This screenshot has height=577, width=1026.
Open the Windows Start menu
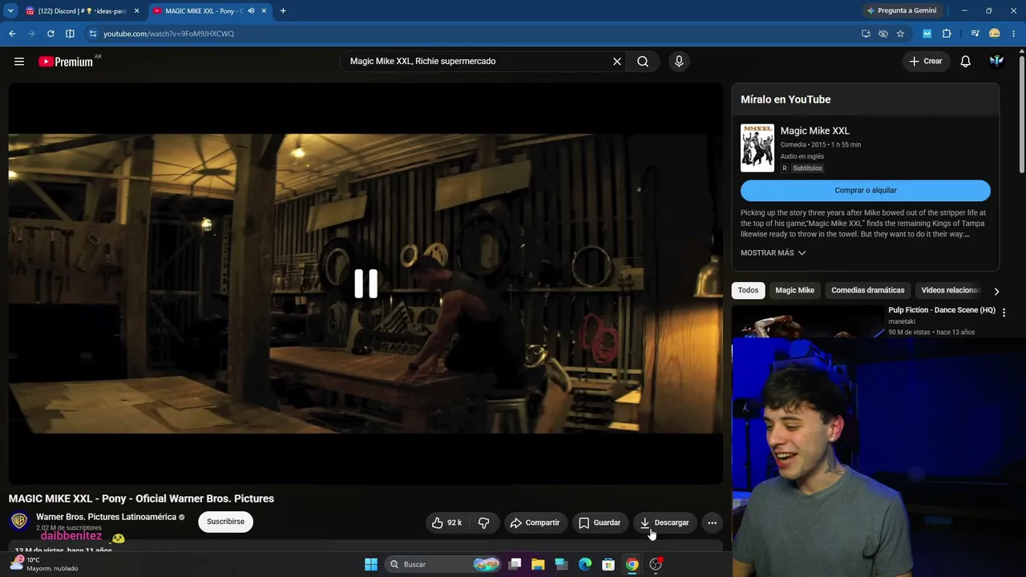[x=371, y=564]
